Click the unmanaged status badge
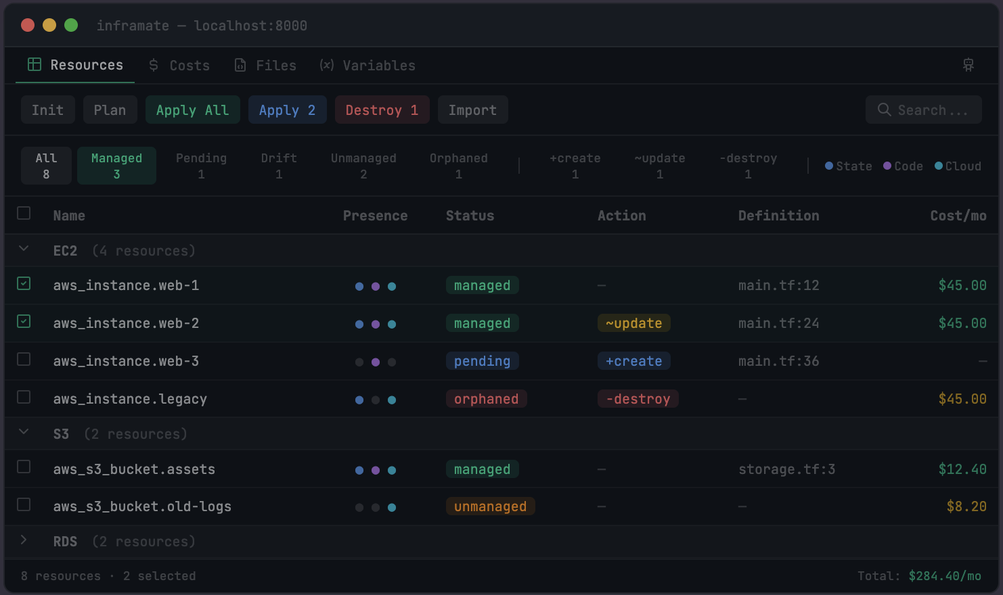 click(x=491, y=506)
